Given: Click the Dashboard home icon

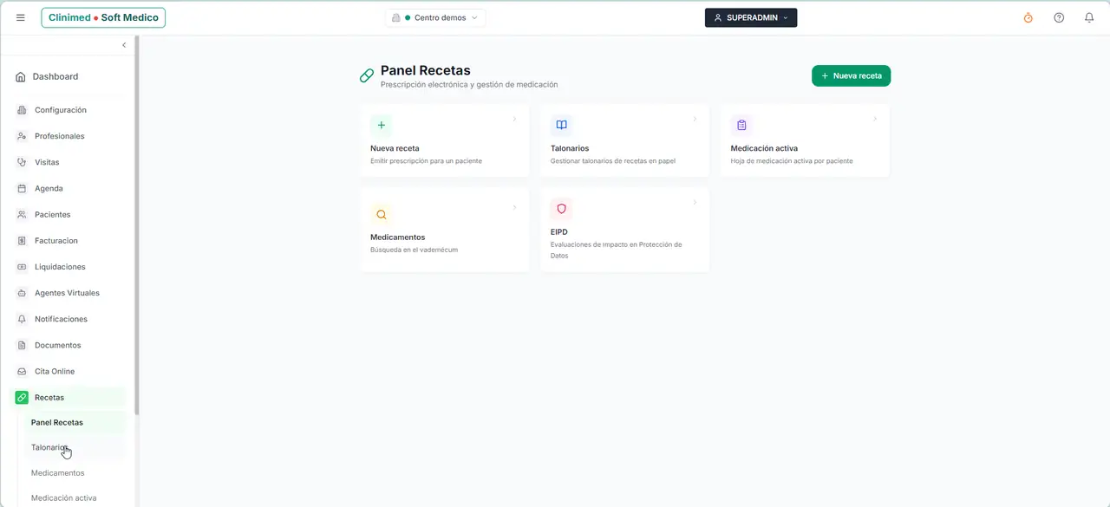Looking at the screenshot, I should click(21, 76).
